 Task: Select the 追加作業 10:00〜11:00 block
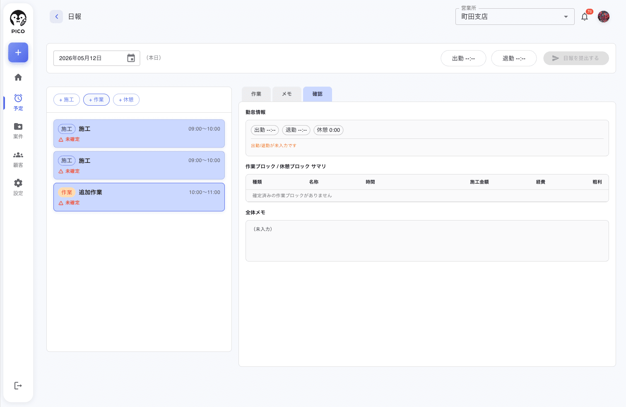(x=139, y=197)
